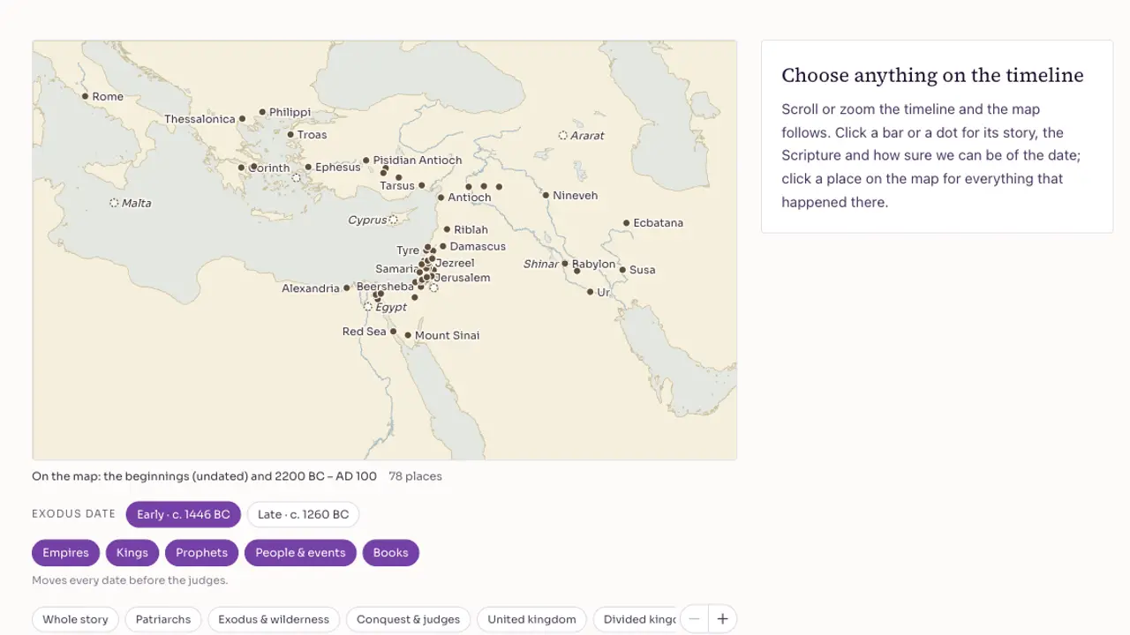The image size is (1130, 635).
Task: Switch exodus date to Late c. 1260 BC
Action: tap(303, 514)
